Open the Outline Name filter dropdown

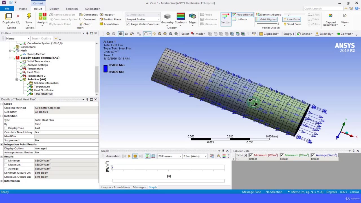[x=17, y=39]
